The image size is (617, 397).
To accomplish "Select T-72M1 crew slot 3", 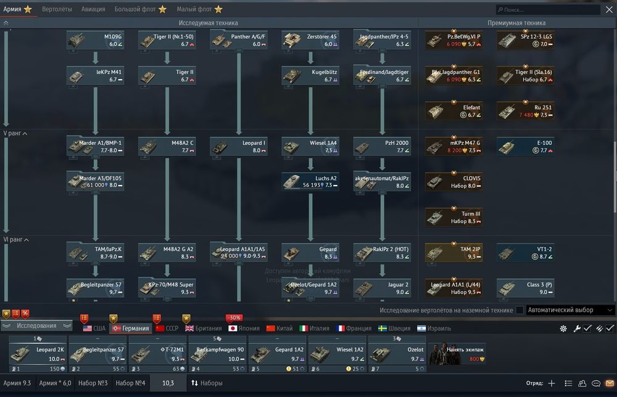I will (x=158, y=353).
